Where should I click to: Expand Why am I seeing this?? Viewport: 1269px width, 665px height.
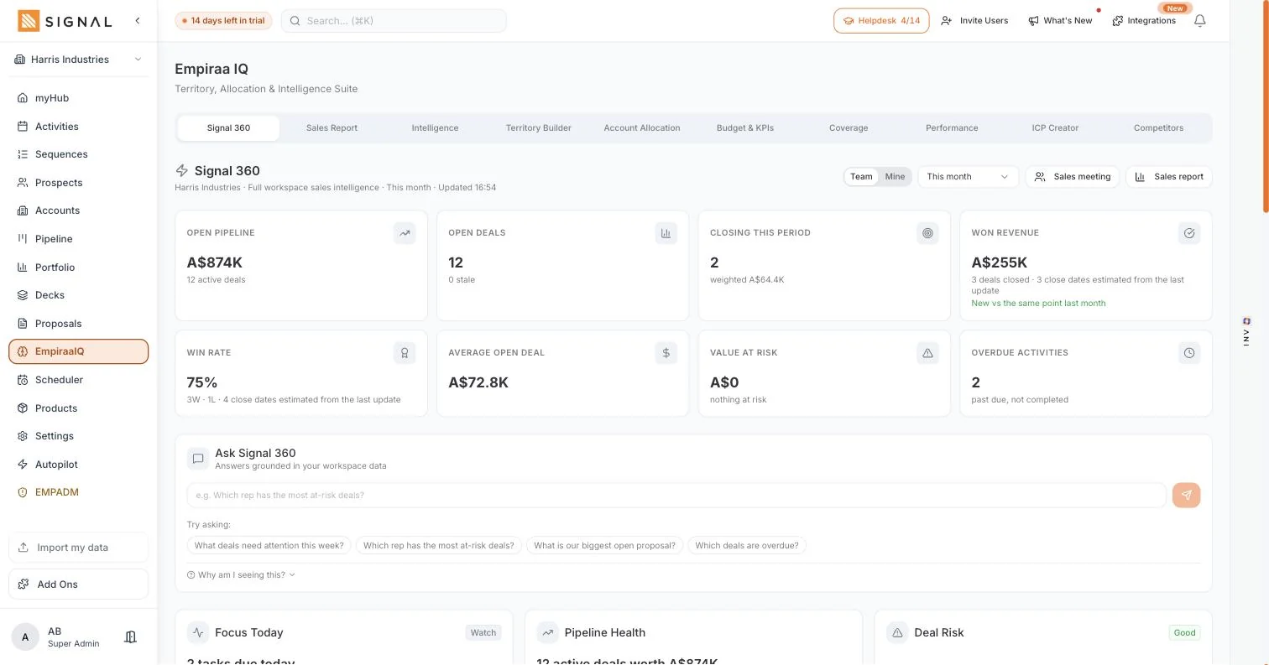click(241, 575)
